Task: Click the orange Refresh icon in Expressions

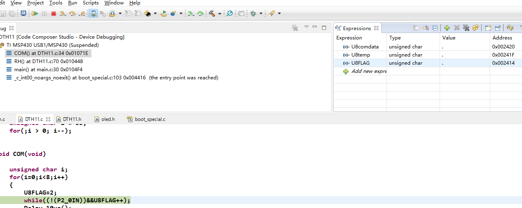Action: (475, 28)
